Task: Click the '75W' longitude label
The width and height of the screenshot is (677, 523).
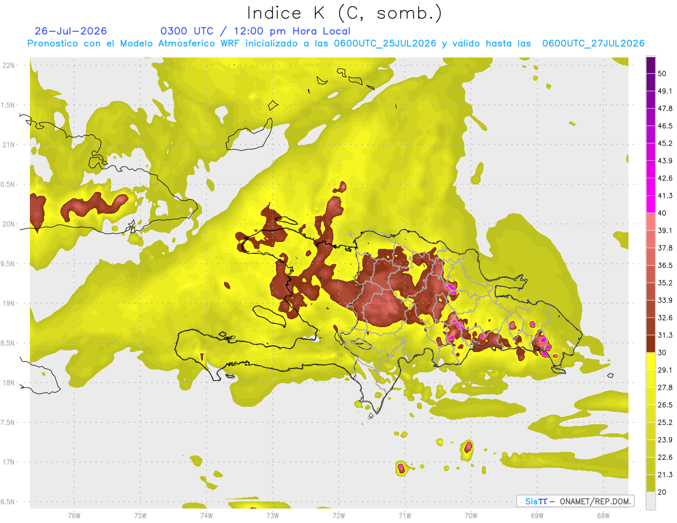Action: [140, 515]
